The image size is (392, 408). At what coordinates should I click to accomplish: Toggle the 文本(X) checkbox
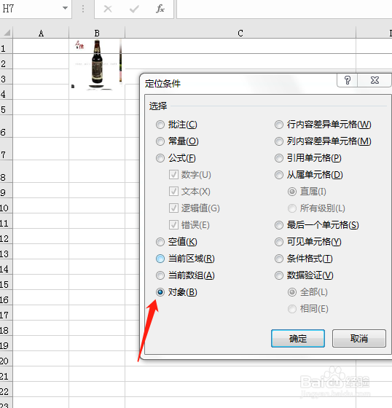pos(173,192)
